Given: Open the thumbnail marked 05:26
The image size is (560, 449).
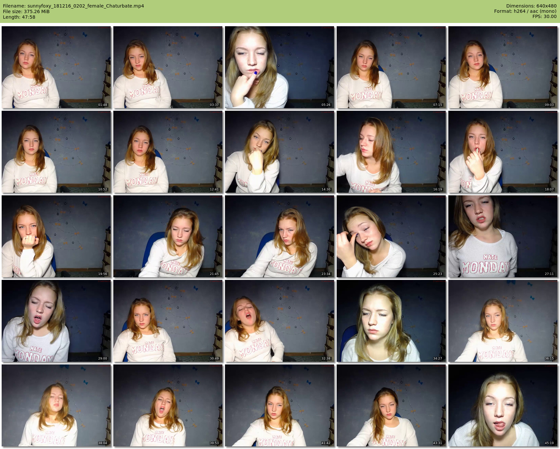Looking at the screenshot, I should point(280,67).
